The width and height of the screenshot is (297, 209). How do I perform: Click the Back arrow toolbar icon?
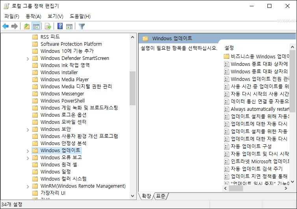click(6, 26)
